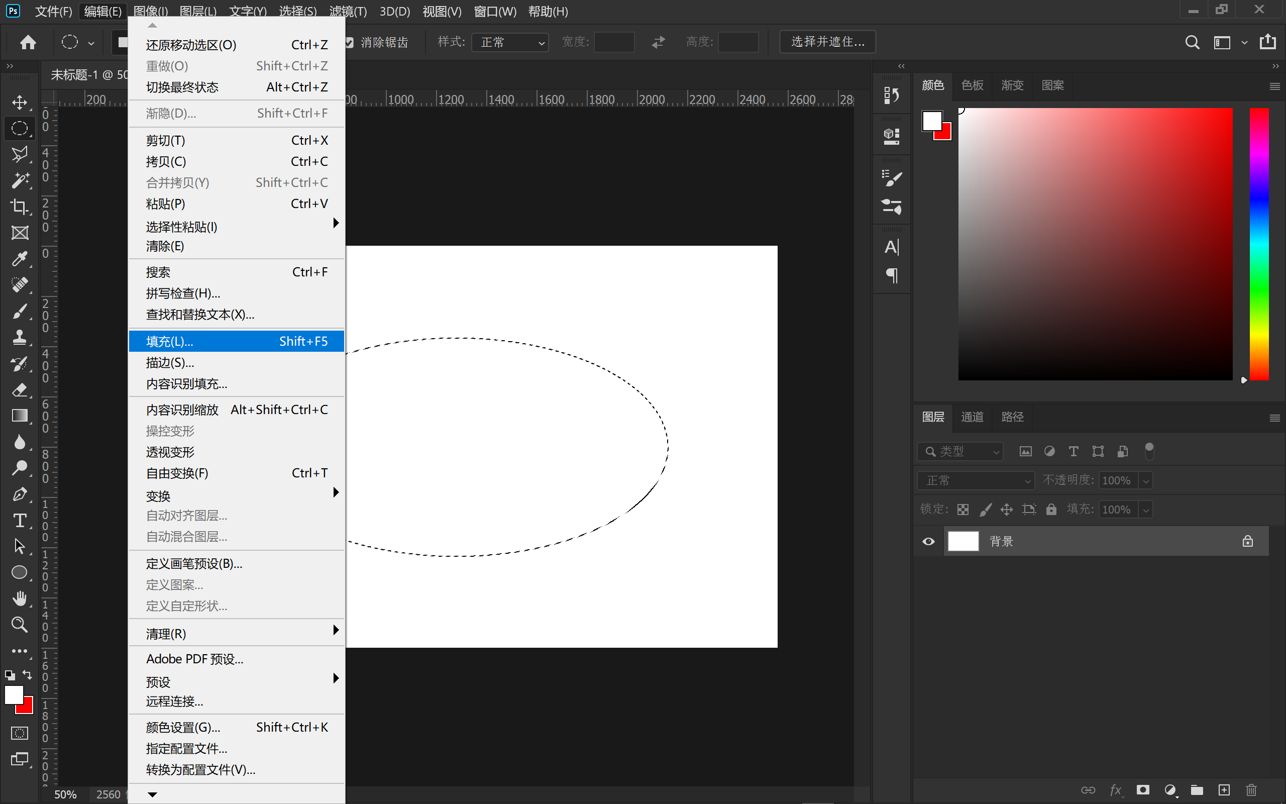Select the Gradient tool
This screenshot has height=804, width=1286.
coord(20,416)
